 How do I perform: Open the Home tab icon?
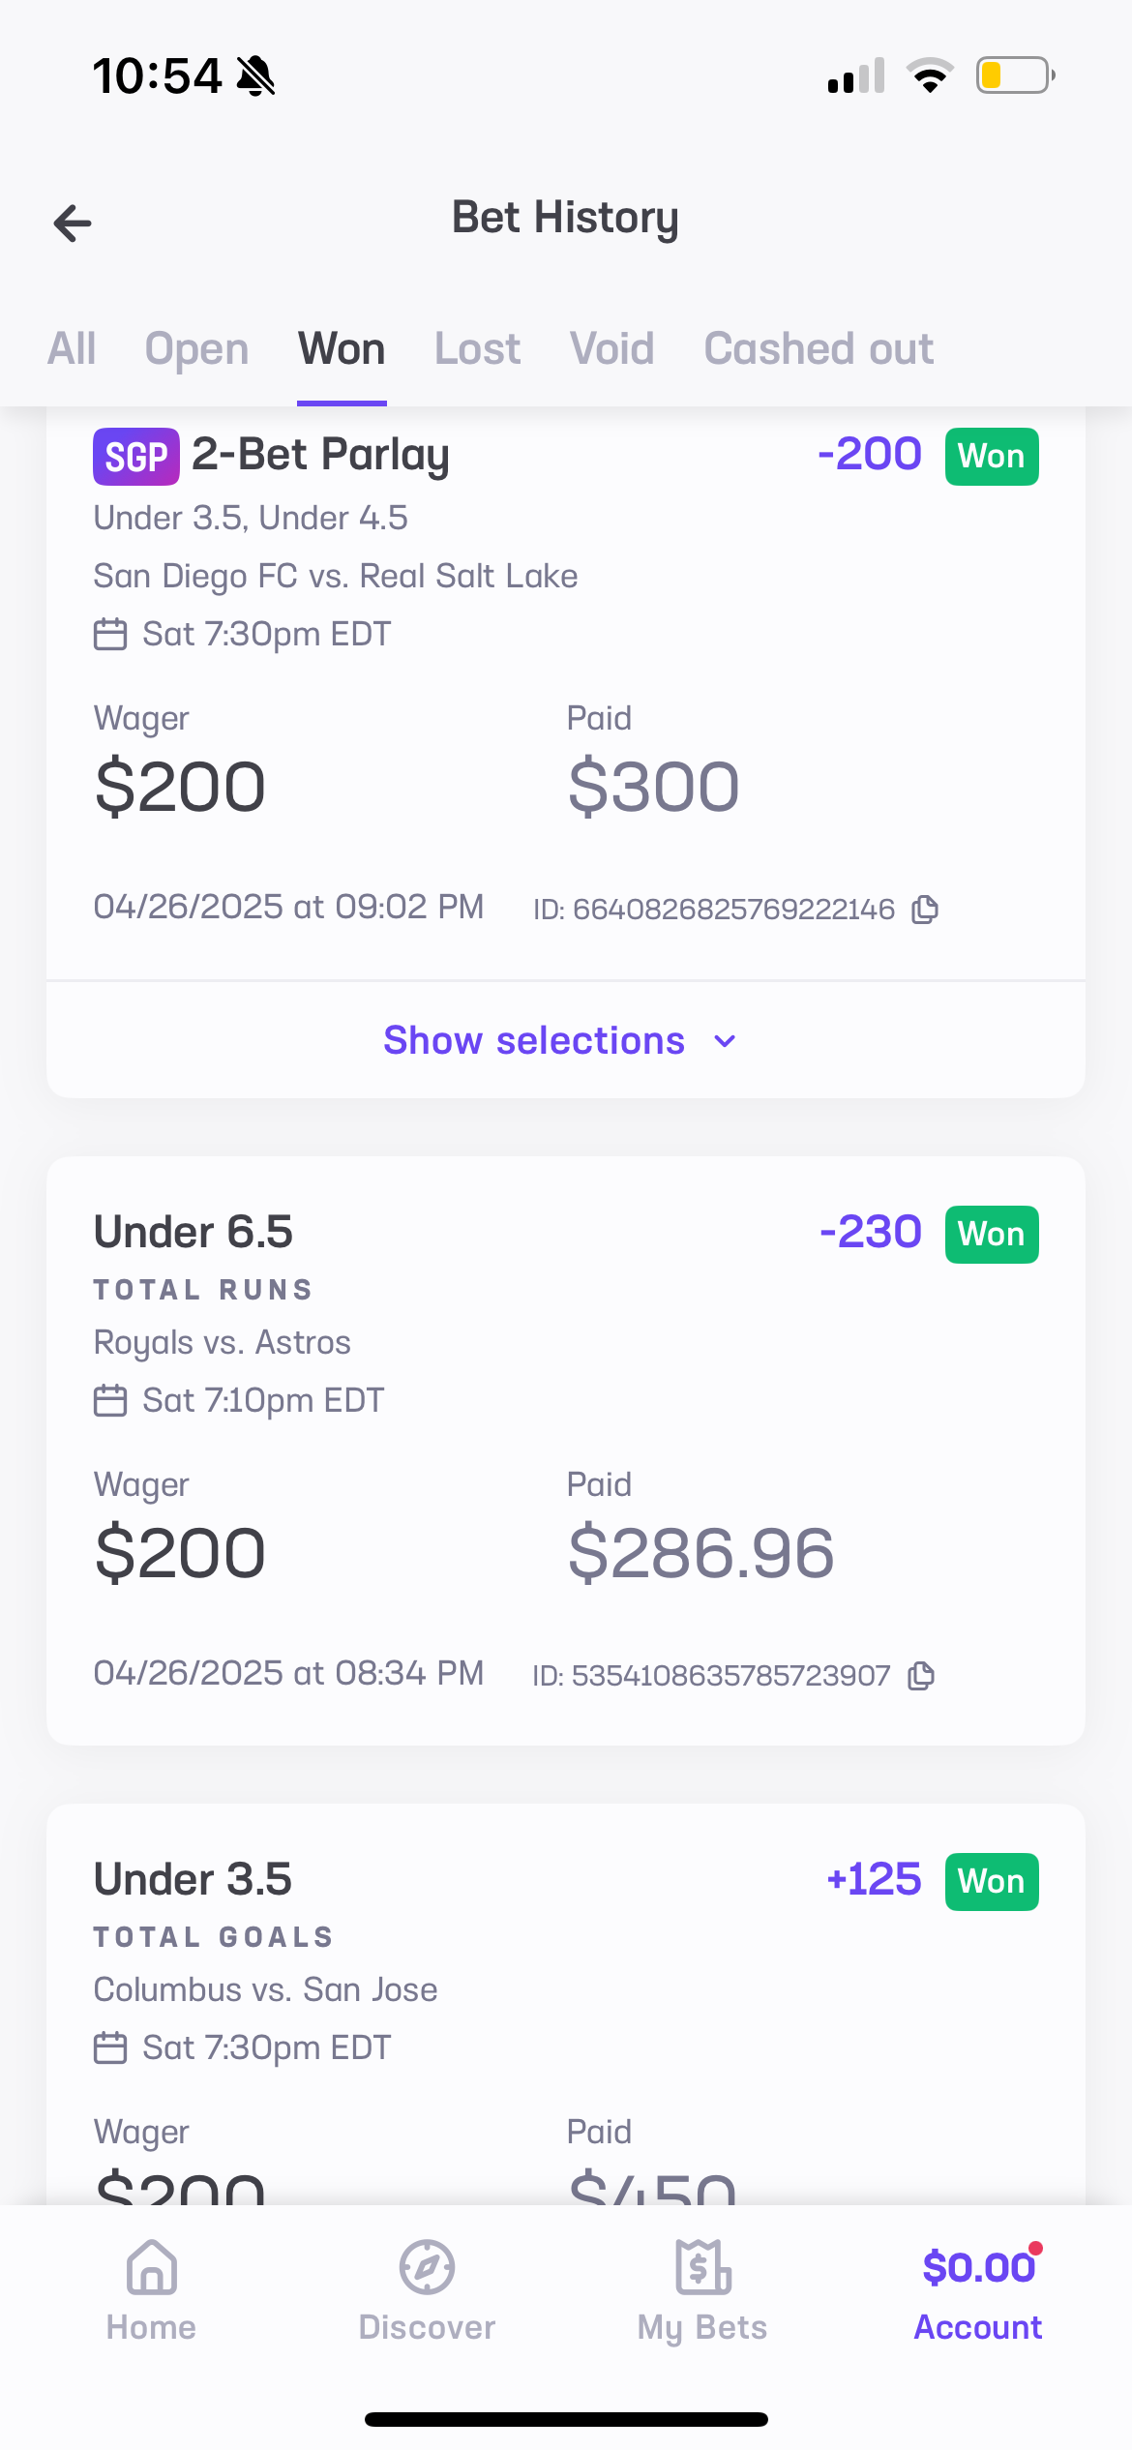coord(152,2267)
